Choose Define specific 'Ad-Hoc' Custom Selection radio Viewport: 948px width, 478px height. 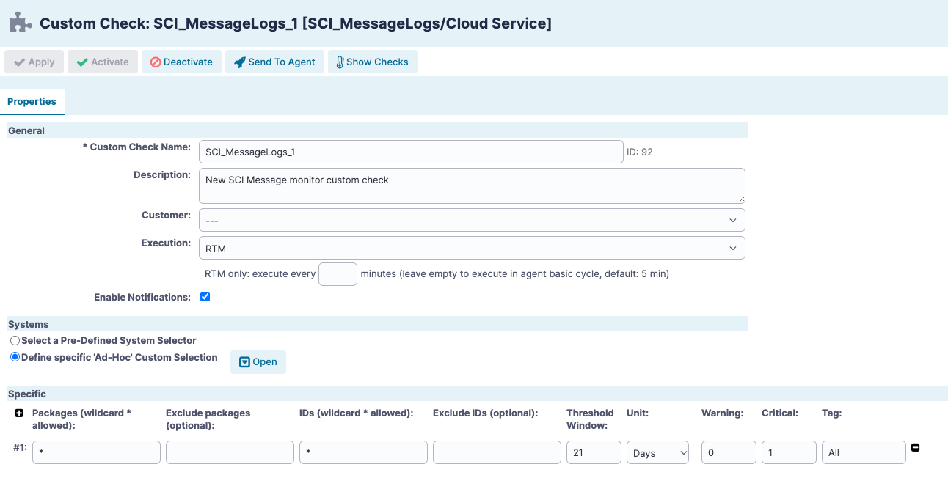[x=15, y=358]
